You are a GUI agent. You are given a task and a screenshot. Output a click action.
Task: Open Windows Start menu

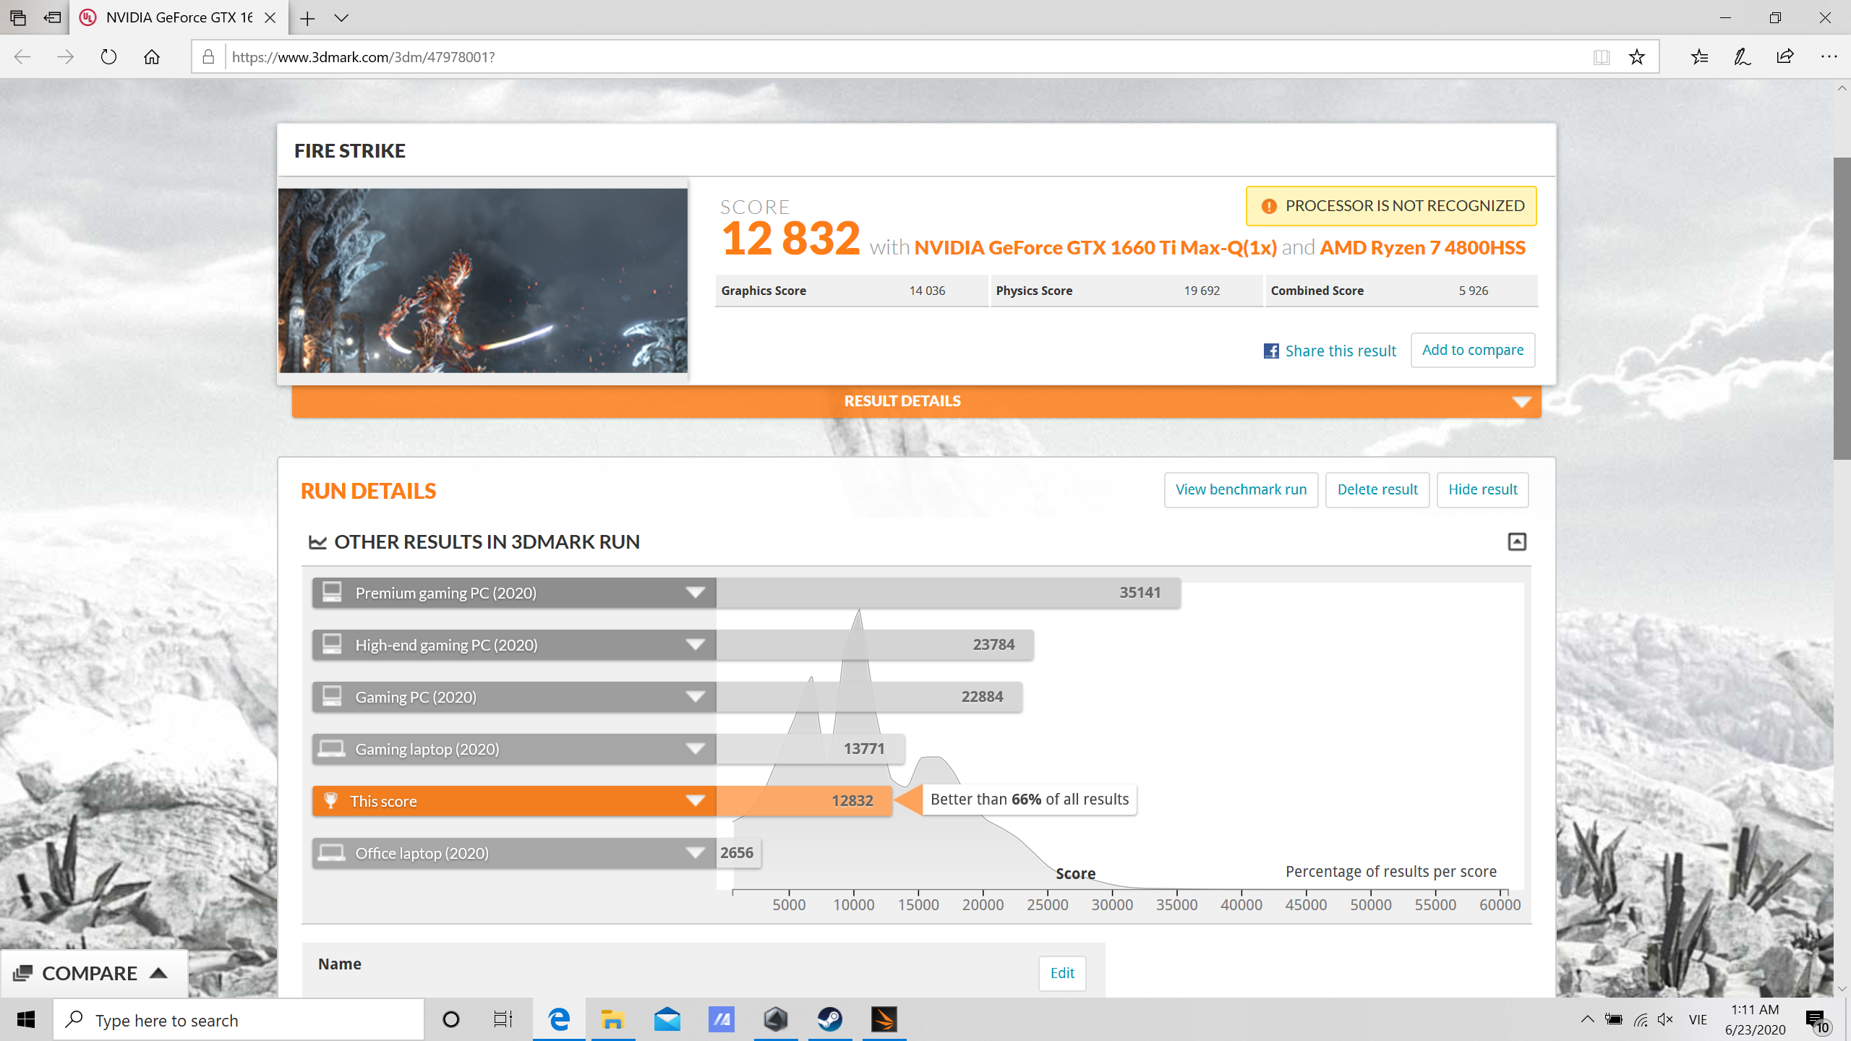tap(26, 1020)
